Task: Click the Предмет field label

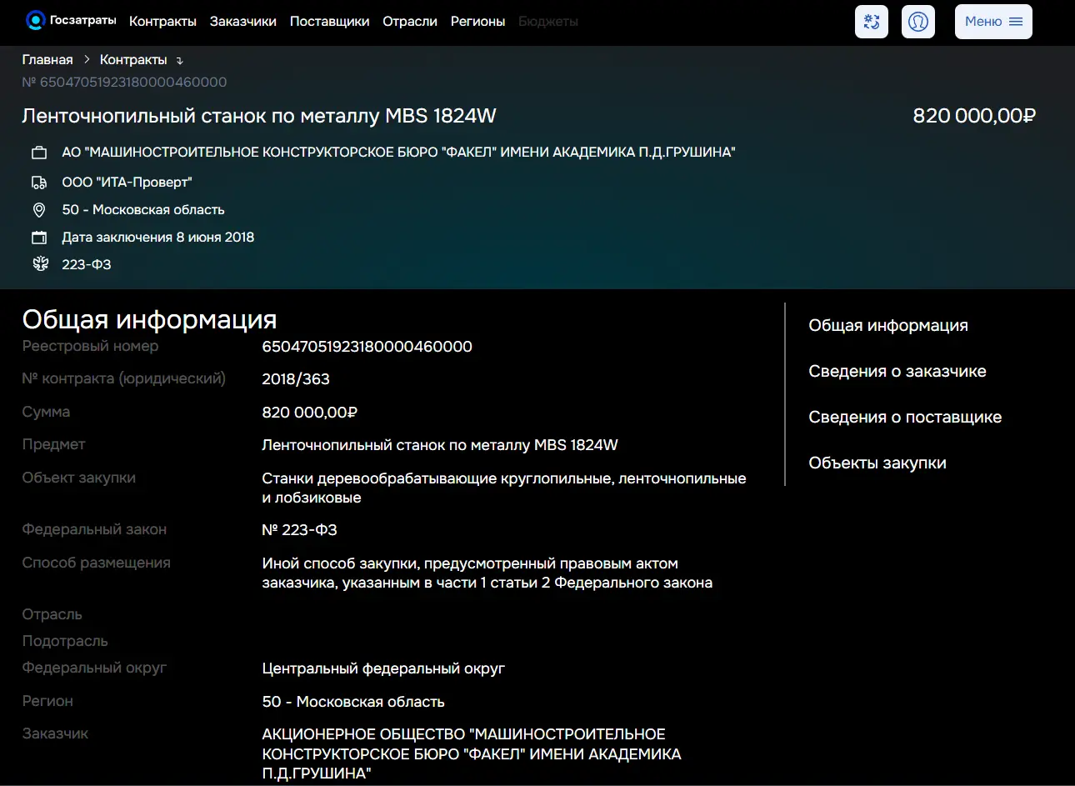Action: 53,444
